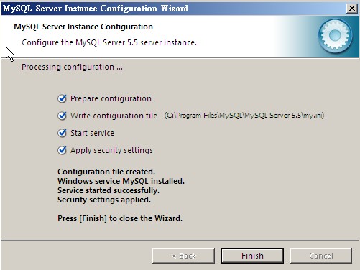Click the Finish button
This screenshot has height=270, width=360.
(x=252, y=256)
